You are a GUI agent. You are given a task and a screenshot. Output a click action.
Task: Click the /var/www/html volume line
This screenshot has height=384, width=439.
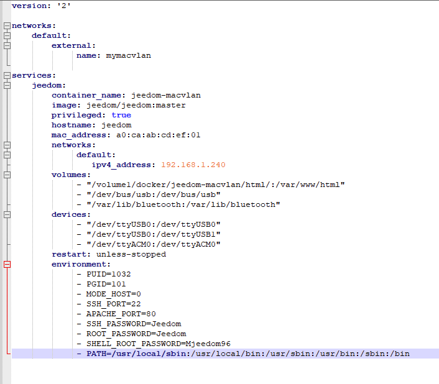coord(211,185)
